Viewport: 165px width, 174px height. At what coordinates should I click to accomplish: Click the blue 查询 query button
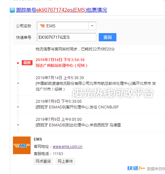tap(108, 37)
